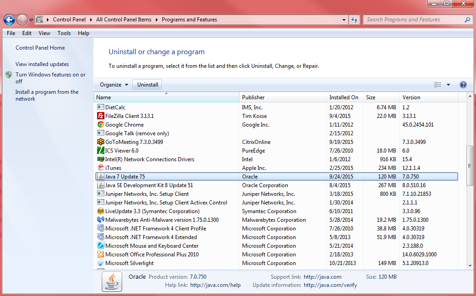Click the Programs and Features breadcrumb

(189, 20)
